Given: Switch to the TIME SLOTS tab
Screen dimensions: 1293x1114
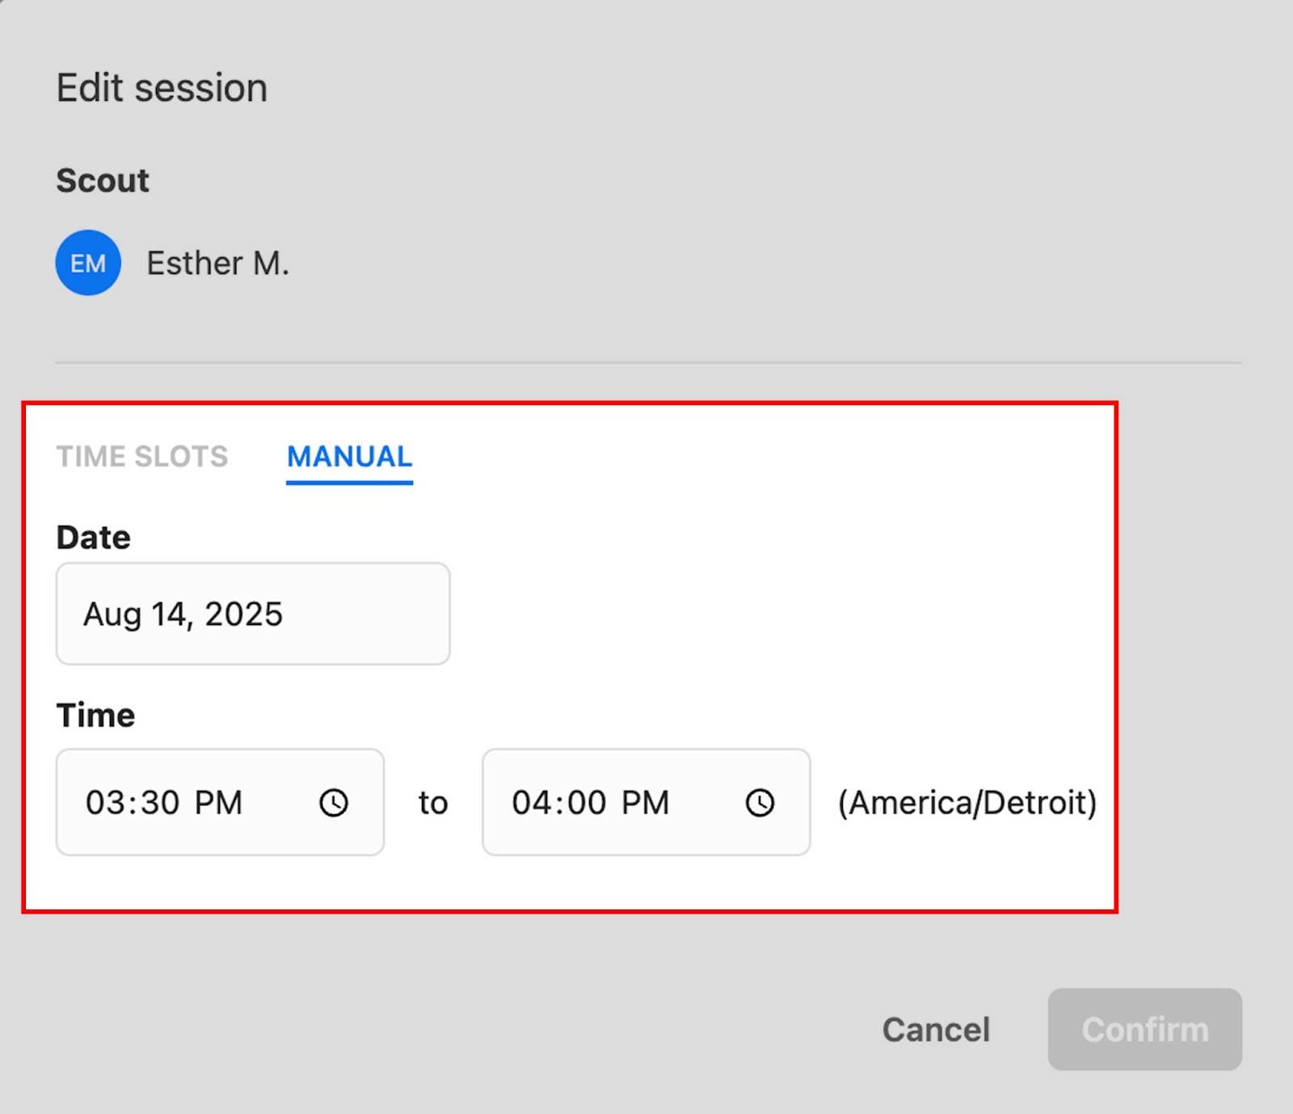Looking at the screenshot, I should tap(142, 457).
